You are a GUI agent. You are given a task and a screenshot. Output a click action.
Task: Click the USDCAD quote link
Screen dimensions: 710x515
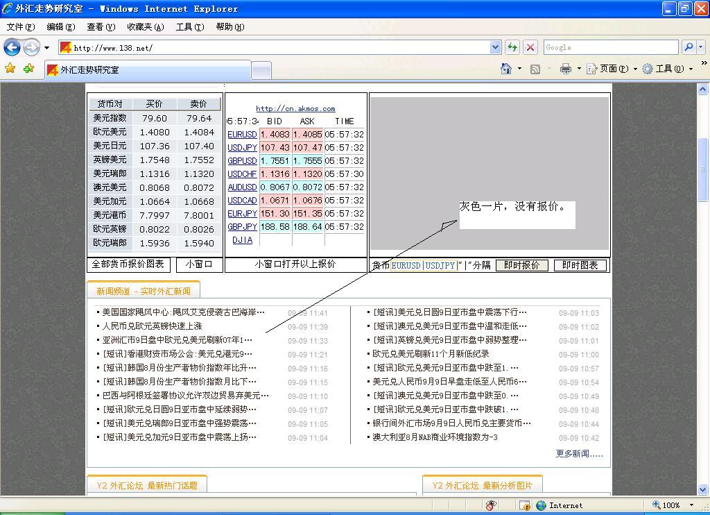(242, 201)
